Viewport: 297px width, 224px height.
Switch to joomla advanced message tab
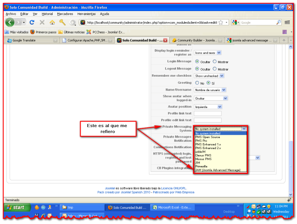pos(252,40)
